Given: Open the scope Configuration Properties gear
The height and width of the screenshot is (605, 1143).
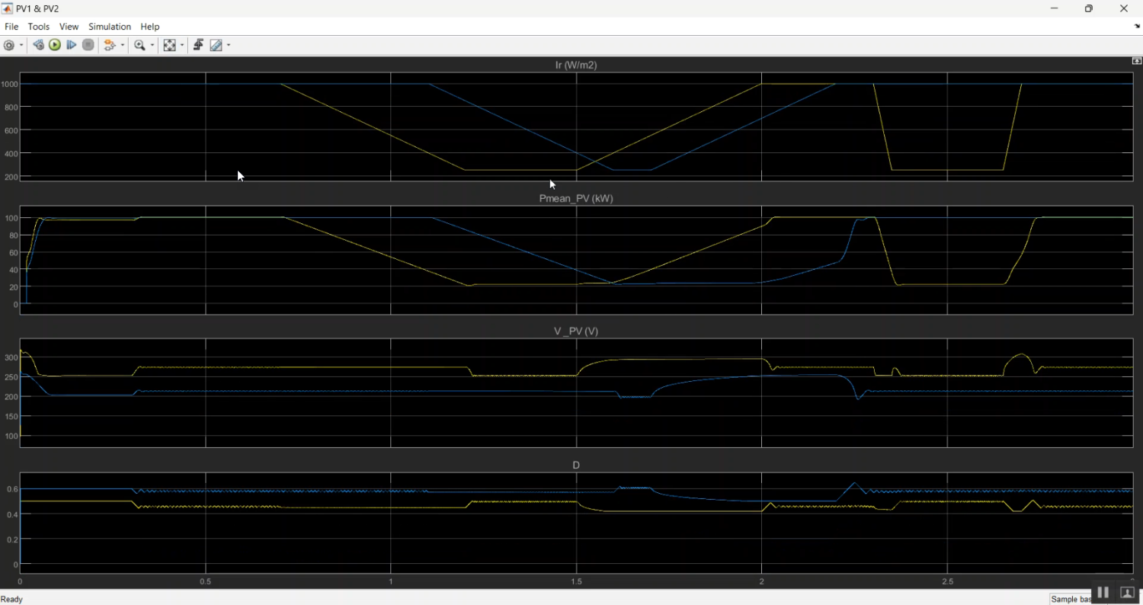Looking at the screenshot, I should pos(9,45).
